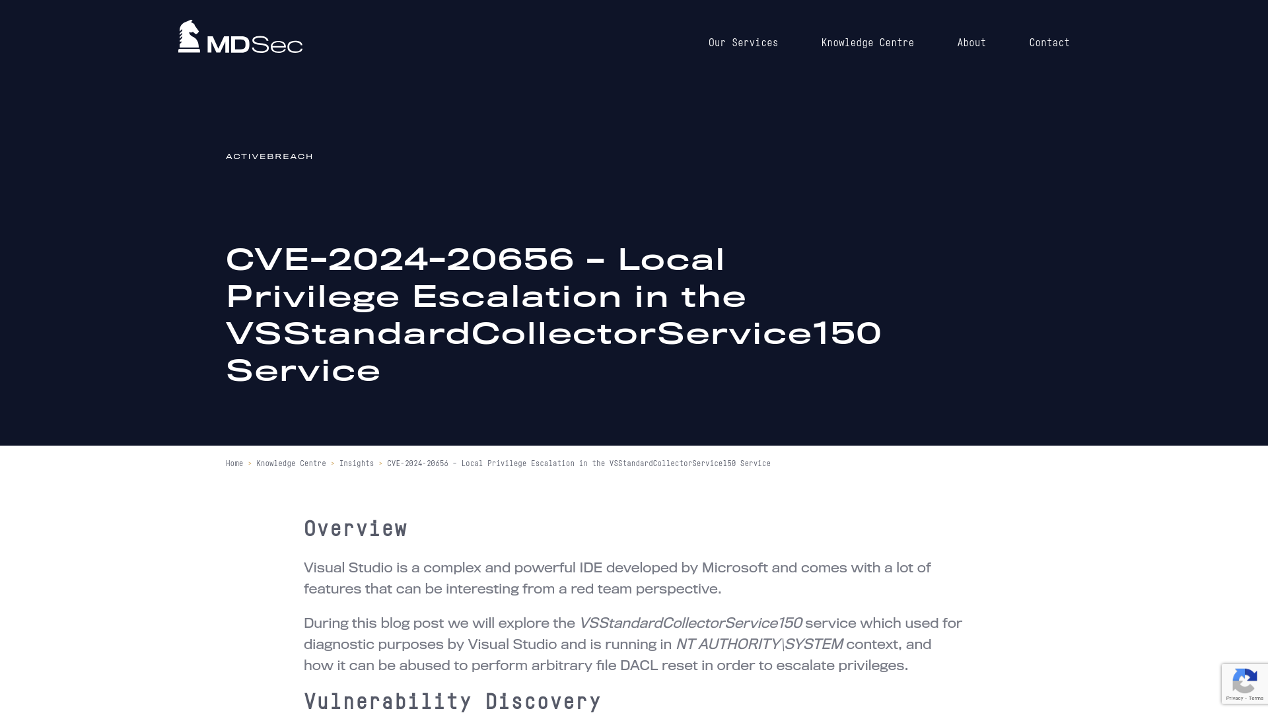Open the Our Services navigation menu
Screen dimensions: 1268x713
743,43
